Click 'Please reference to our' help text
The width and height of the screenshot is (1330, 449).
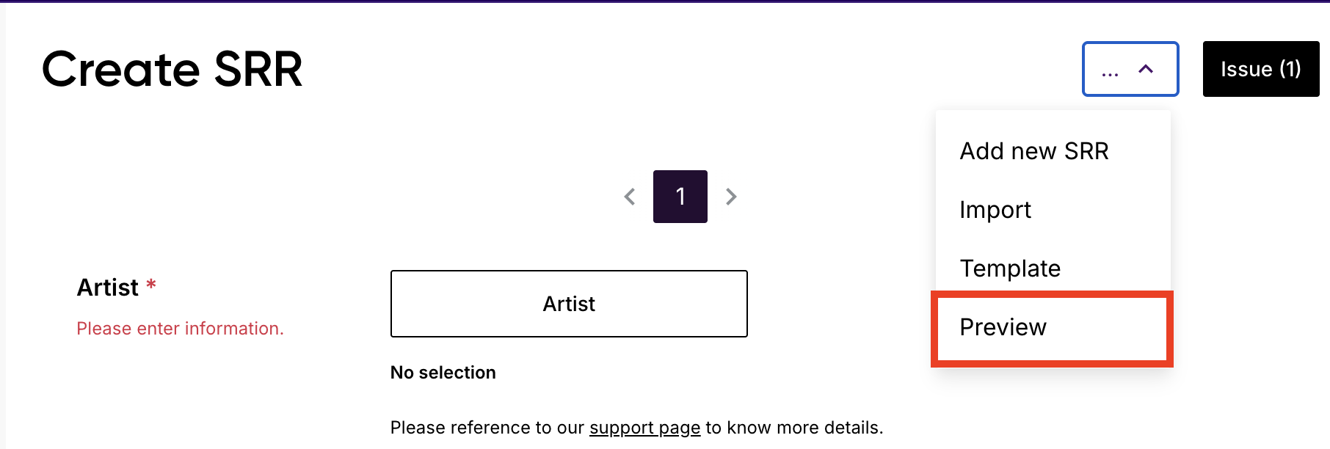point(487,428)
